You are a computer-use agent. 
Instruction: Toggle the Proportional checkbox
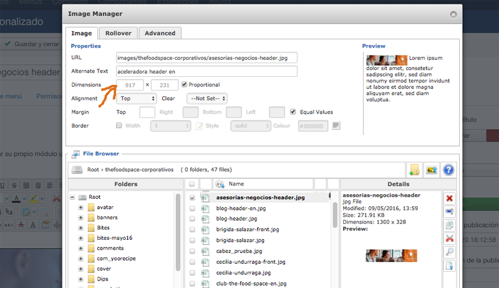coord(184,84)
